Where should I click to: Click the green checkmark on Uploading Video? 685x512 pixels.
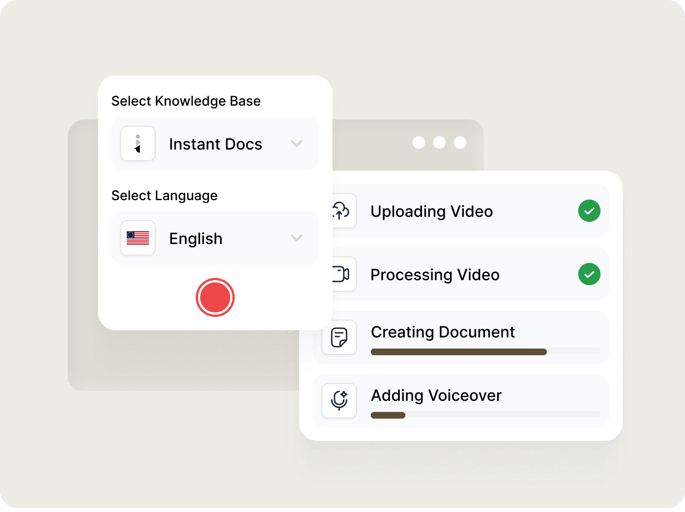pos(589,211)
